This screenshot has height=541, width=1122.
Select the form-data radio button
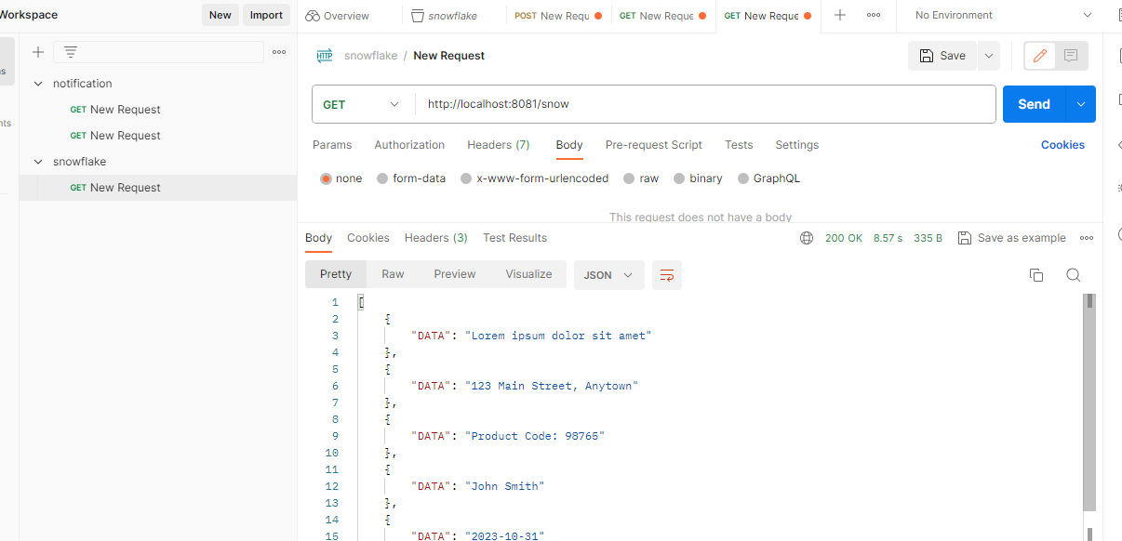[382, 178]
